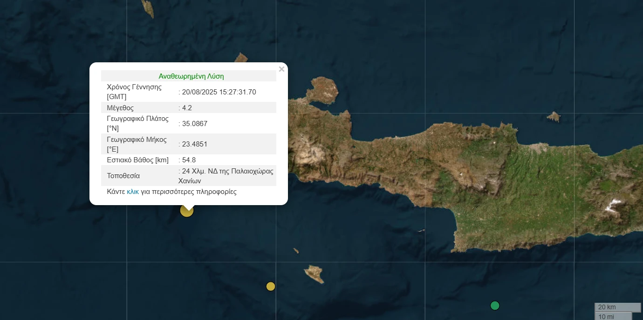Click the large yellow earthquake marker below popup
The height and width of the screenshot is (320, 643).
point(187,211)
